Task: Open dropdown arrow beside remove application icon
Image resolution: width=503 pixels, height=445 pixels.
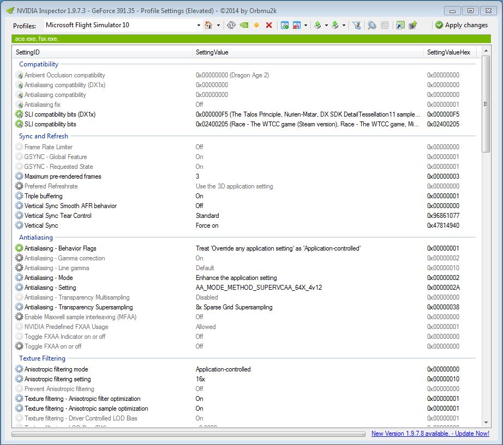Action: click(x=306, y=25)
